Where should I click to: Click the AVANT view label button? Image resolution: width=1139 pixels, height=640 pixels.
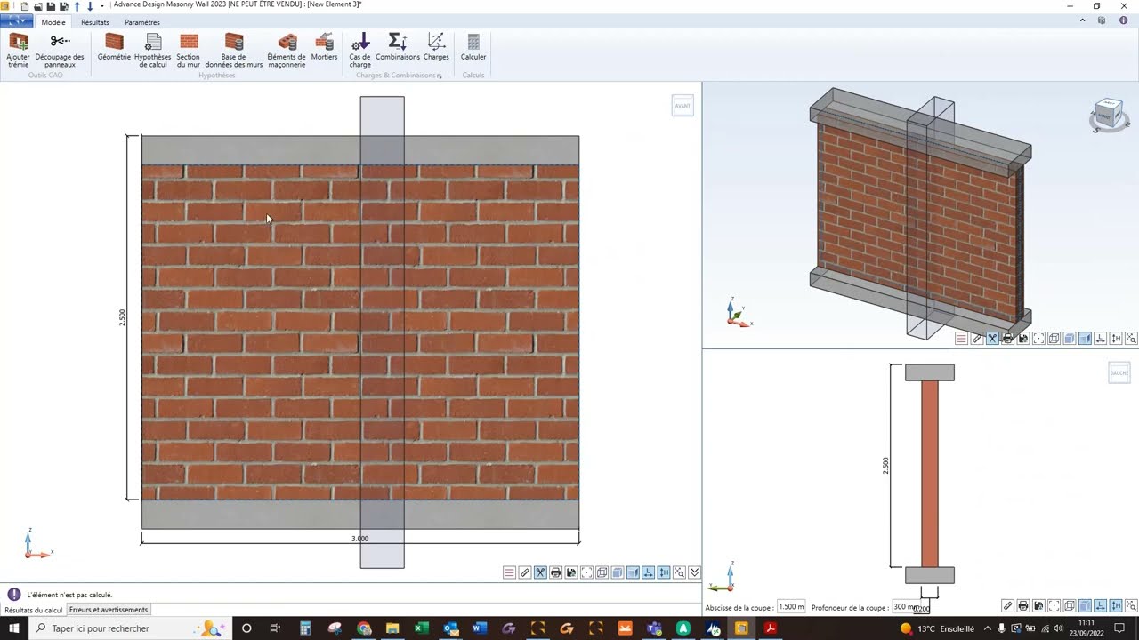[683, 106]
